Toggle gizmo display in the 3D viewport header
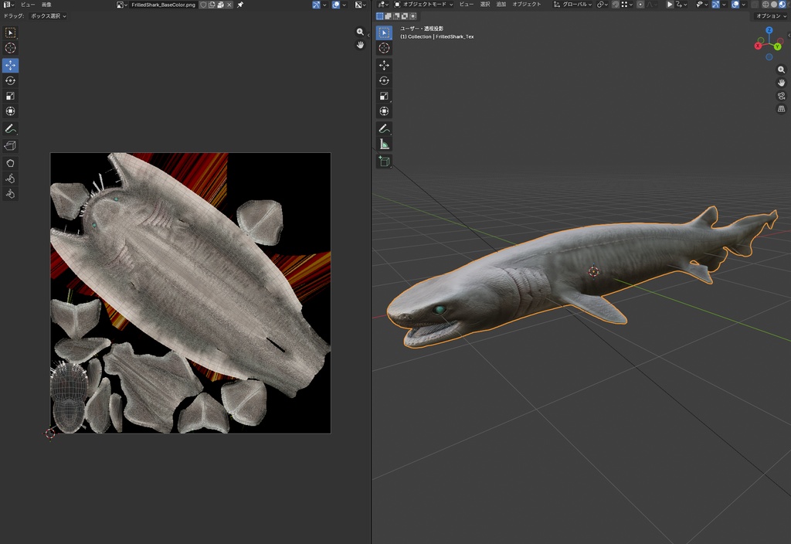Viewport: 791px width, 544px height. [x=715, y=5]
